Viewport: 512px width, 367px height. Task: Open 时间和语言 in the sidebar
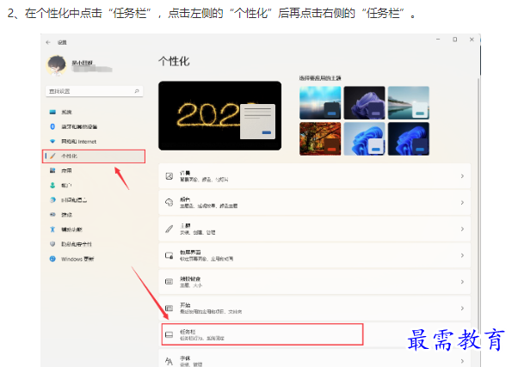[74, 200]
